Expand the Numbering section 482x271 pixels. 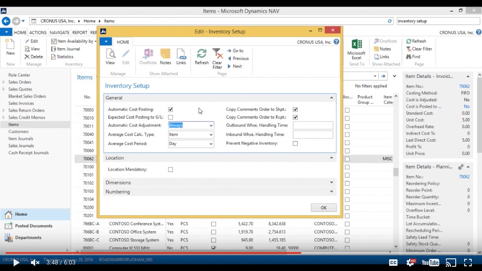[x=331, y=192]
